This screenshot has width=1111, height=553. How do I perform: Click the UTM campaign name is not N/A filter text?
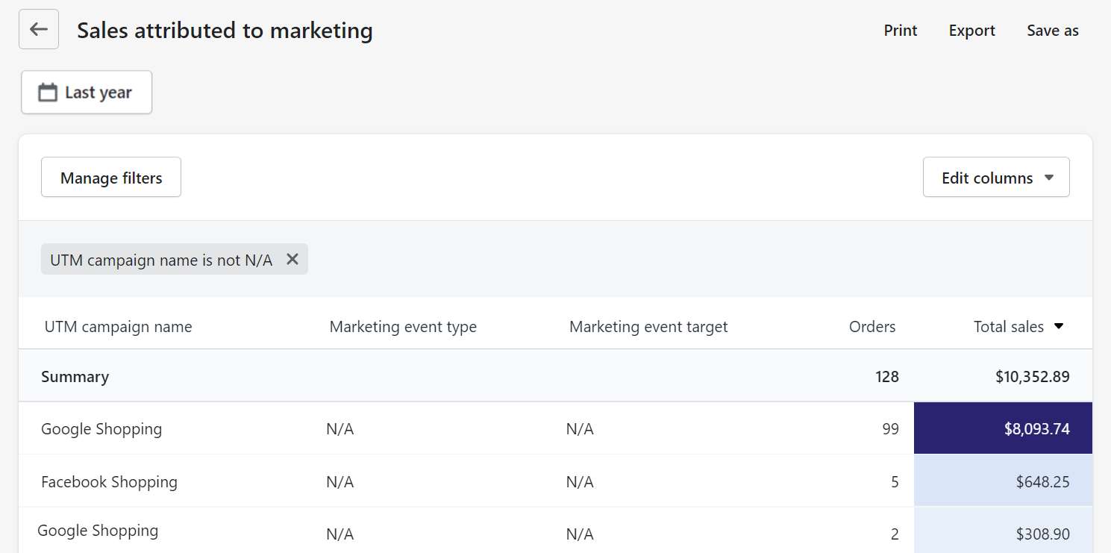[x=161, y=260]
